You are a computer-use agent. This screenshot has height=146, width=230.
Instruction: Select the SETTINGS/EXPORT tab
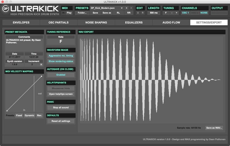coord(209,22)
